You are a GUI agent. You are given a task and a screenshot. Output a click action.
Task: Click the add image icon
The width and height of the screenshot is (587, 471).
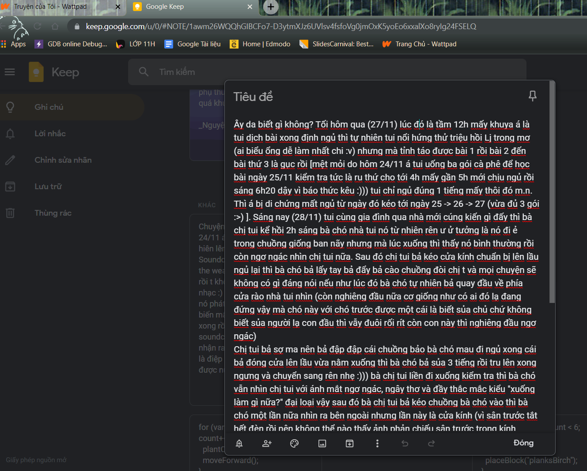click(322, 443)
